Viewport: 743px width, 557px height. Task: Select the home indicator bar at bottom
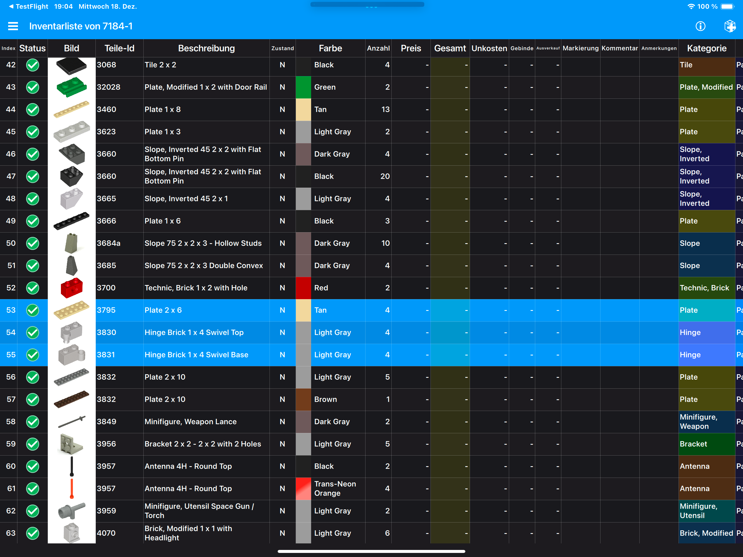tap(371, 551)
